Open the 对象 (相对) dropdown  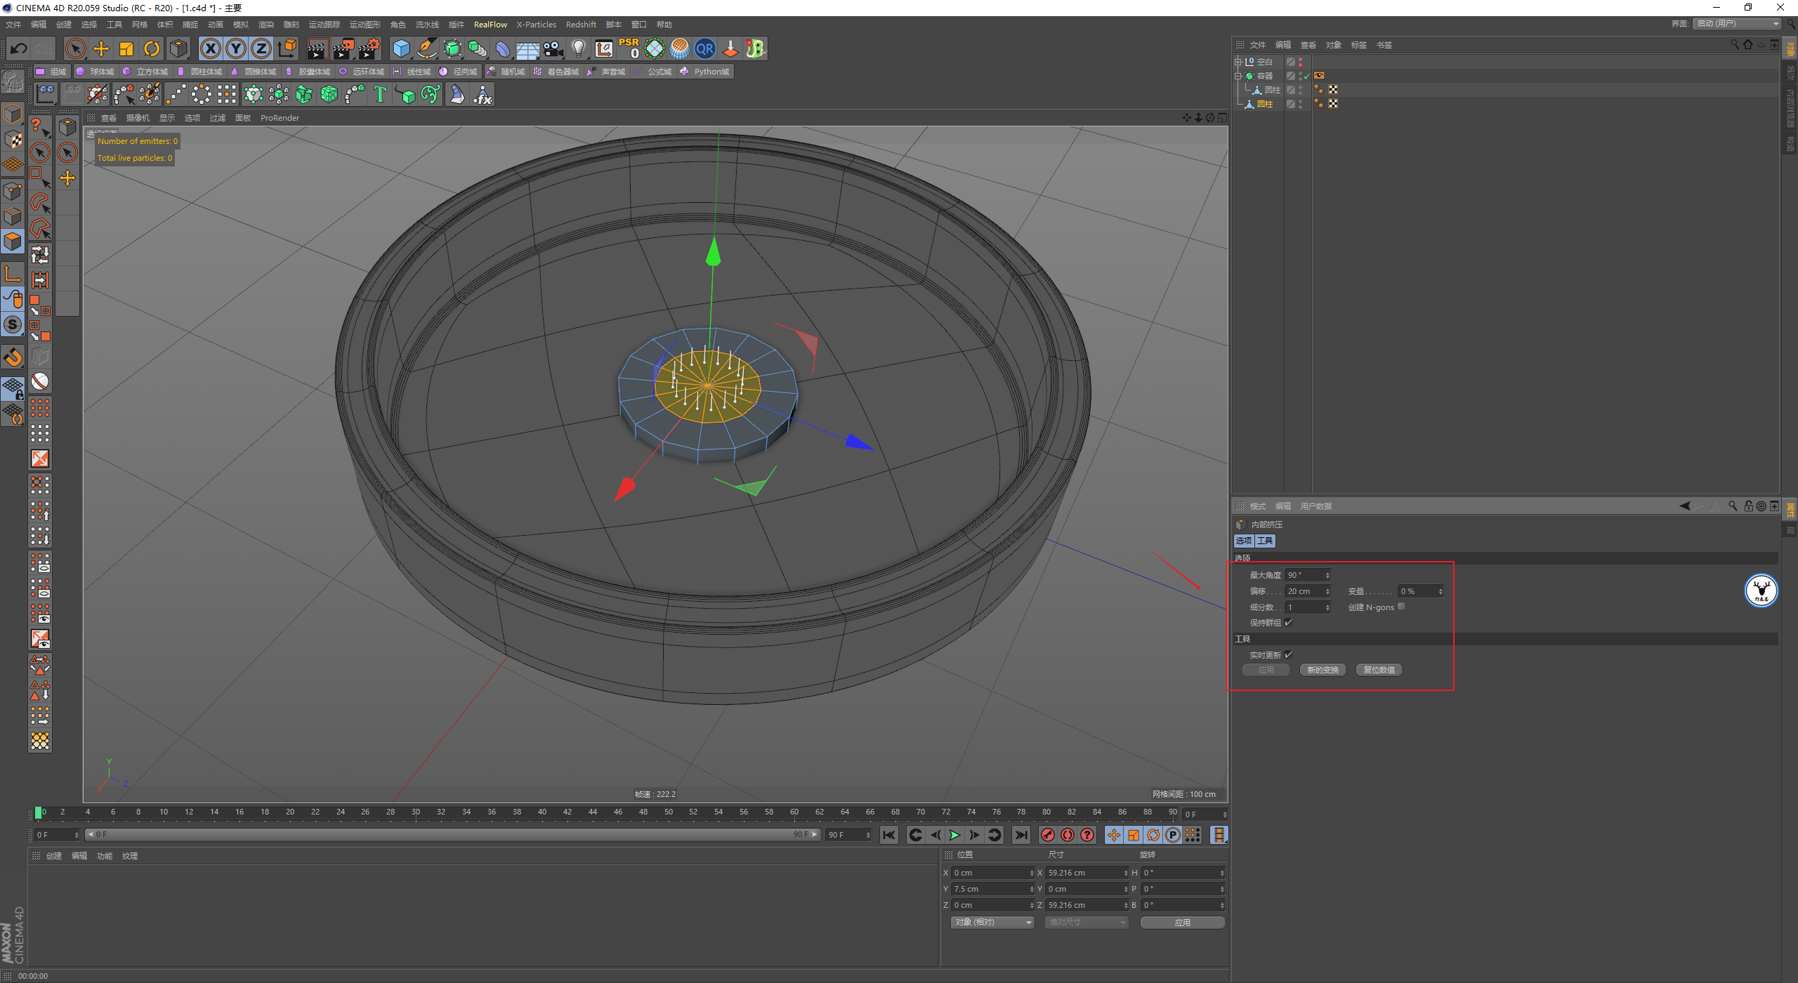pos(992,922)
